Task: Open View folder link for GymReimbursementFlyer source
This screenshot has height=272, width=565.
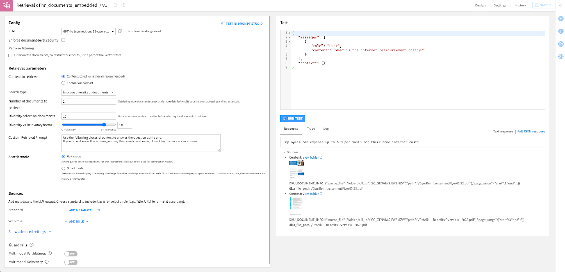Action: [x=310, y=157]
